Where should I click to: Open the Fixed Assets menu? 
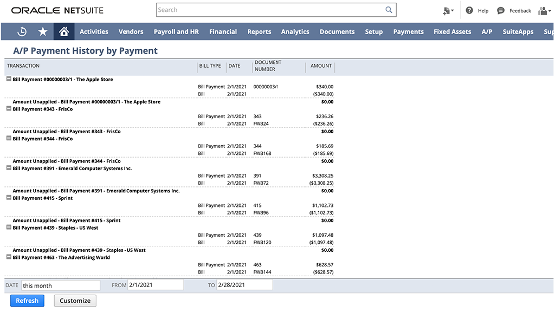tap(452, 31)
